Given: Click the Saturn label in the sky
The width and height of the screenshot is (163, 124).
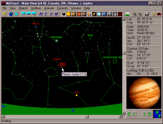Looking at the screenshot, I should pyautogui.click(x=57, y=59).
